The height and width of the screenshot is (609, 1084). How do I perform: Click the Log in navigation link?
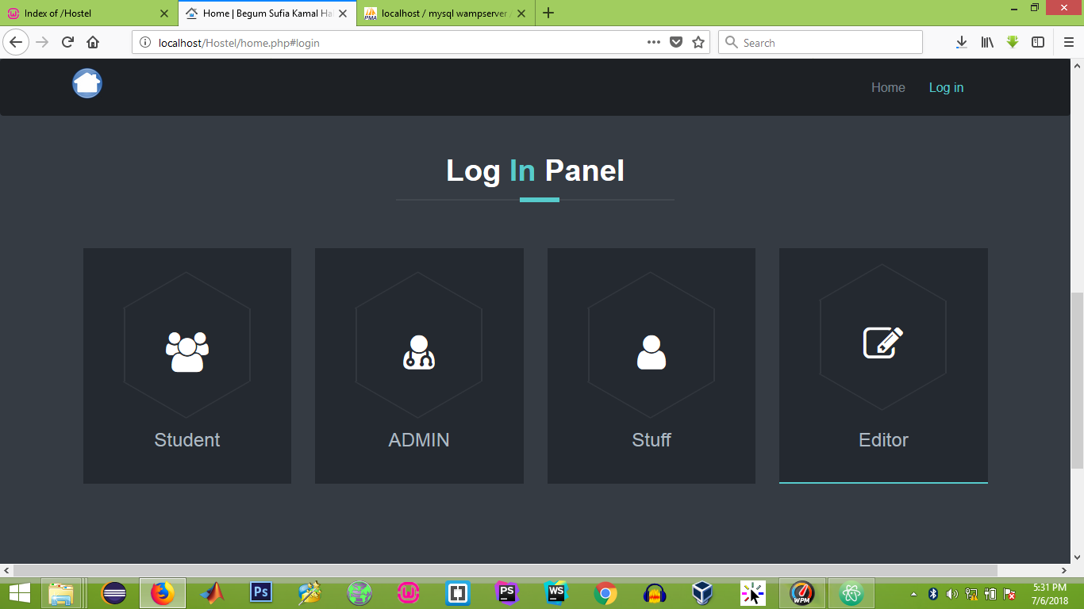946,87
